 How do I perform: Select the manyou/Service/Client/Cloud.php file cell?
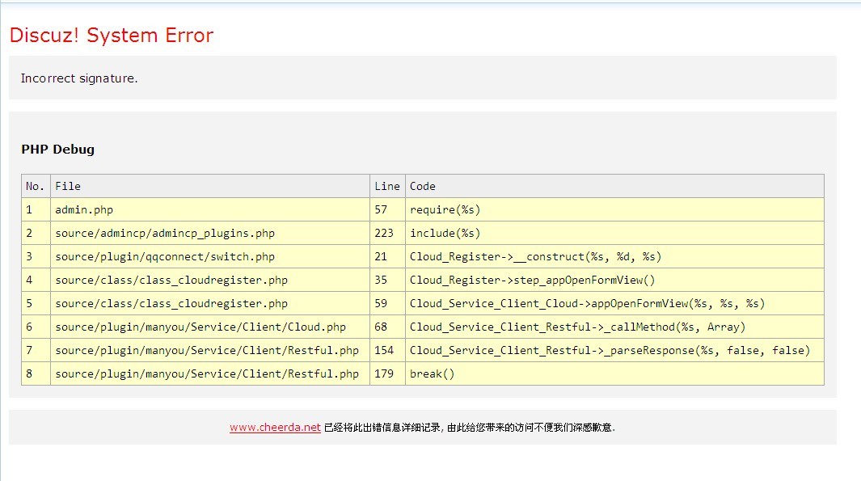click(x=200, y=327)
